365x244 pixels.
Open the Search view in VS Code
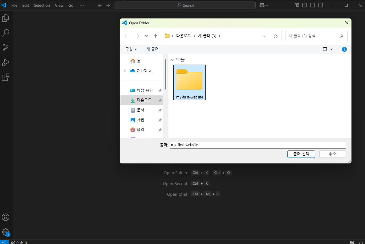coord(6,33)
